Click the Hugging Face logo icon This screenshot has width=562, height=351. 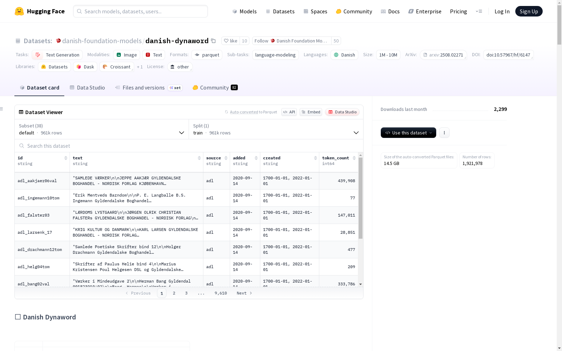click(x=19, y=11)
